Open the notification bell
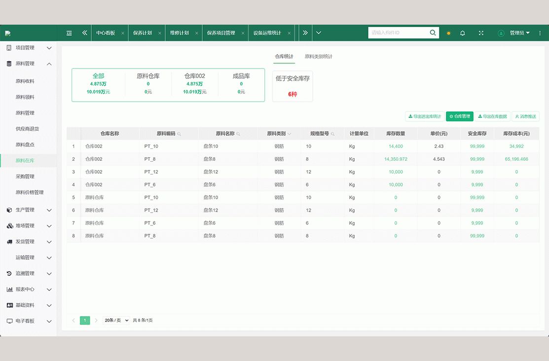Screen dimensions: 549x361 coord(463,33)
